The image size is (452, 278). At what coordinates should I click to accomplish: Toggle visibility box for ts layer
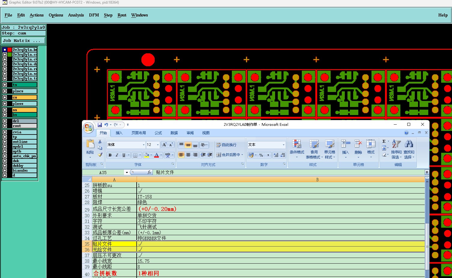(5, 85)
